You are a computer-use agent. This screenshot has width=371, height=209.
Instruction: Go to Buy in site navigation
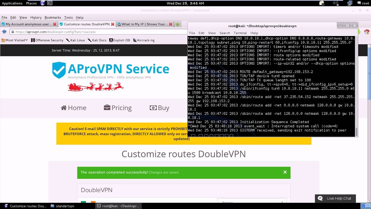click(x=159, y=108)
